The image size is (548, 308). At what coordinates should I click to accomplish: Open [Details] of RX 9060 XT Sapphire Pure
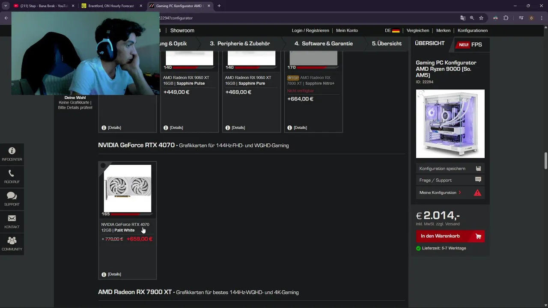point(238,127)
